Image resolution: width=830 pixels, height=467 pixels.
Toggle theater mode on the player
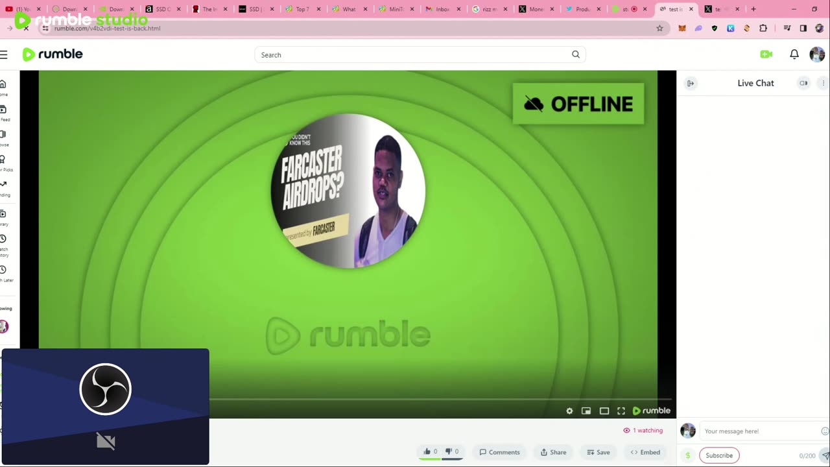pyautogui.click(x=604, y=411)
